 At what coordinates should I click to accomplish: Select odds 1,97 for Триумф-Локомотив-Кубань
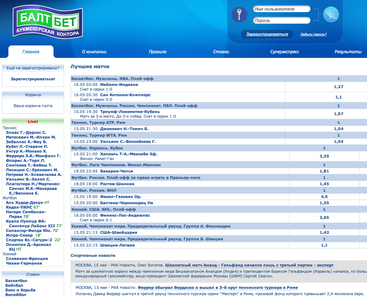(x=338, y=114)
